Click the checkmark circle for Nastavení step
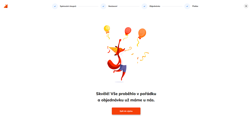The image size is (252, 120). coord(103,6)
